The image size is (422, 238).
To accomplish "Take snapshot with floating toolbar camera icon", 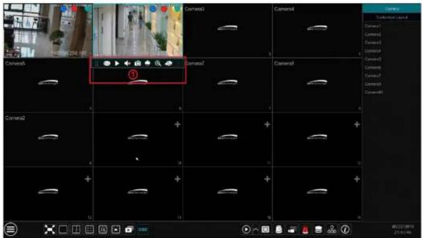I will [x=137, y=63].
